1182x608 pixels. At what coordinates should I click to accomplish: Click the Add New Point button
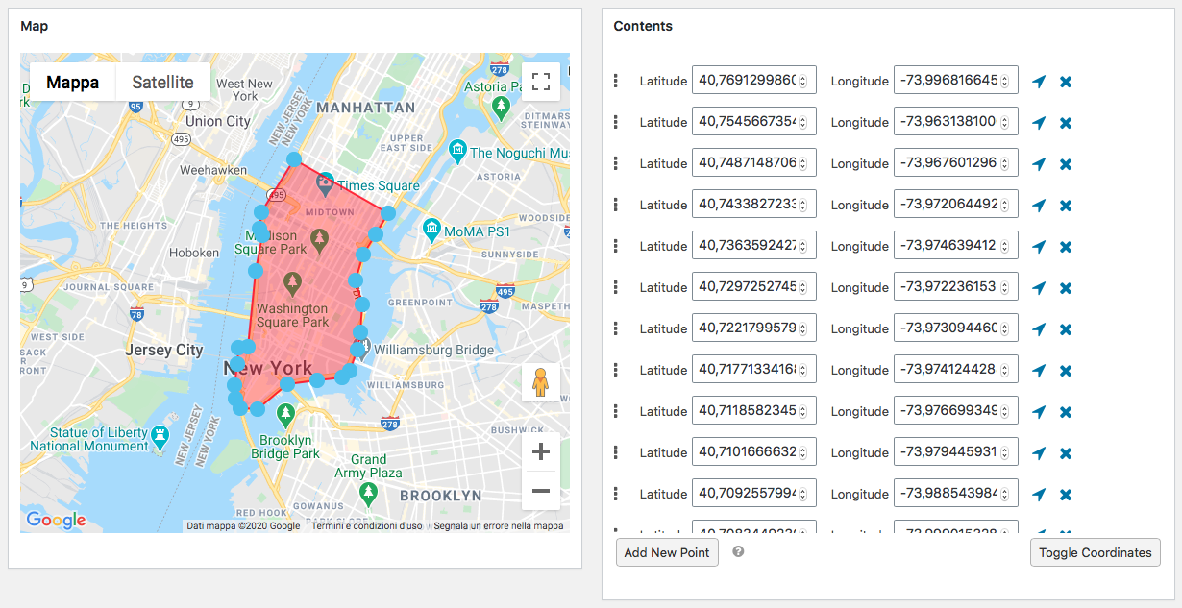[667, 552]
